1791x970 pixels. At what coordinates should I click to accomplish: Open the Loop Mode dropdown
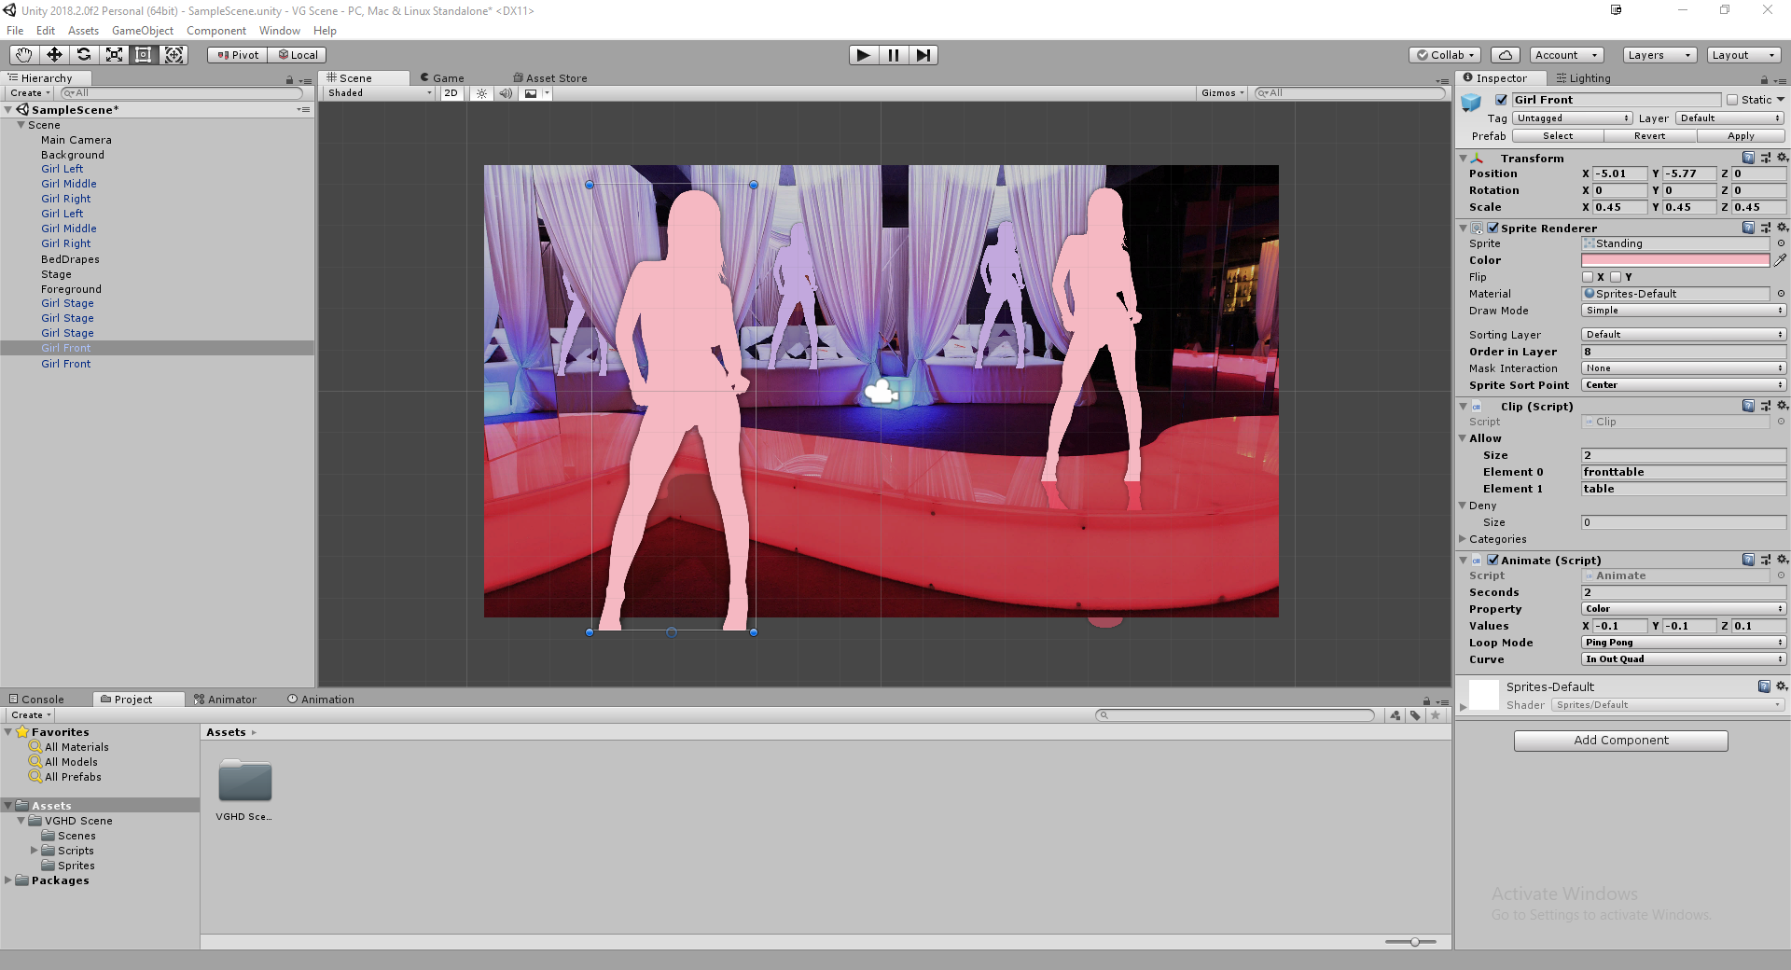tap(1683, 643)
